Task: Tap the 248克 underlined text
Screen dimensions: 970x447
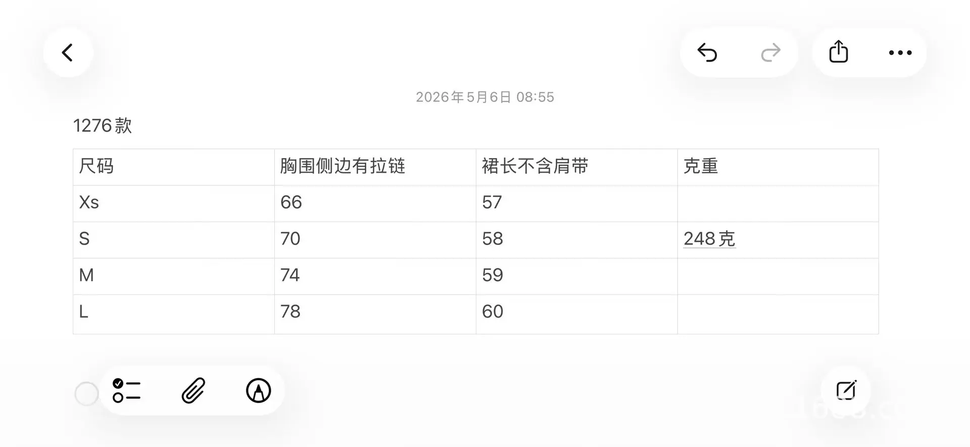Action: coord(709,238)
